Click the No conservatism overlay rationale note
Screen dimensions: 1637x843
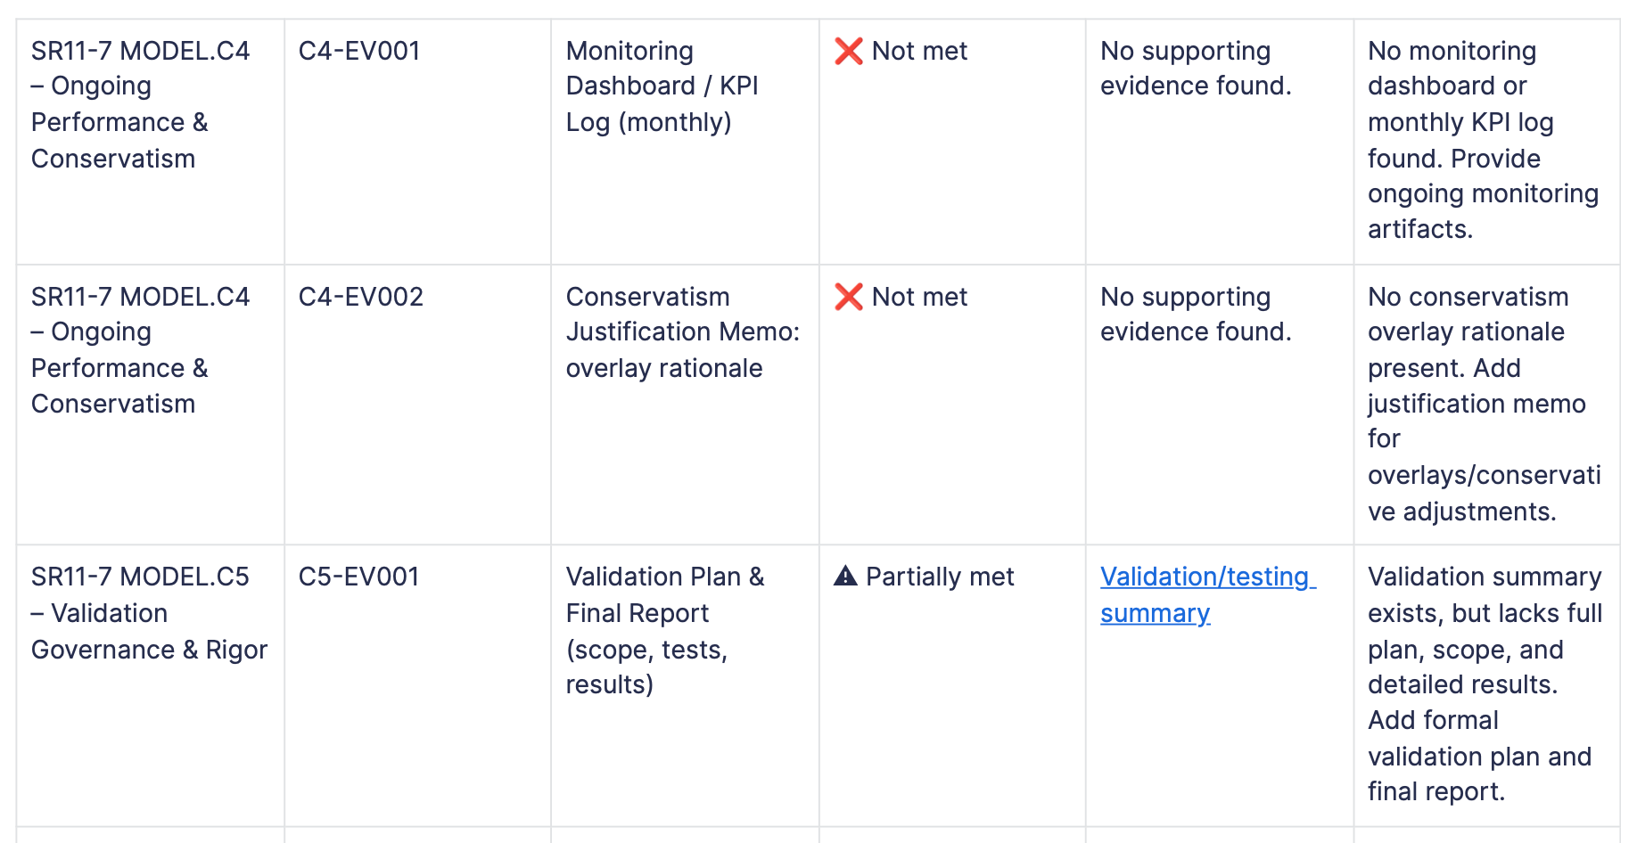(x=1483, y=404)
